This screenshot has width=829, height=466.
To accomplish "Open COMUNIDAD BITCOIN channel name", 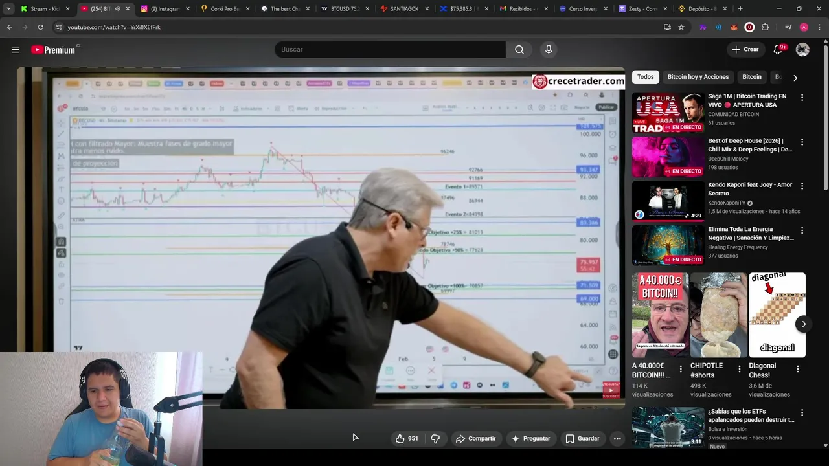I will [733, 115].
